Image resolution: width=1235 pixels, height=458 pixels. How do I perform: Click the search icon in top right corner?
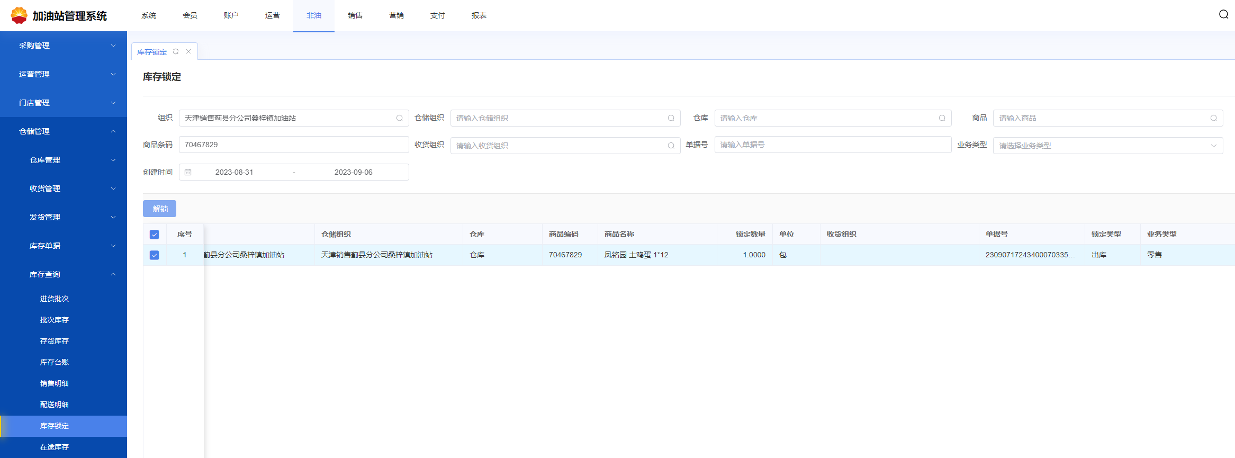(x=1223, y=14)
